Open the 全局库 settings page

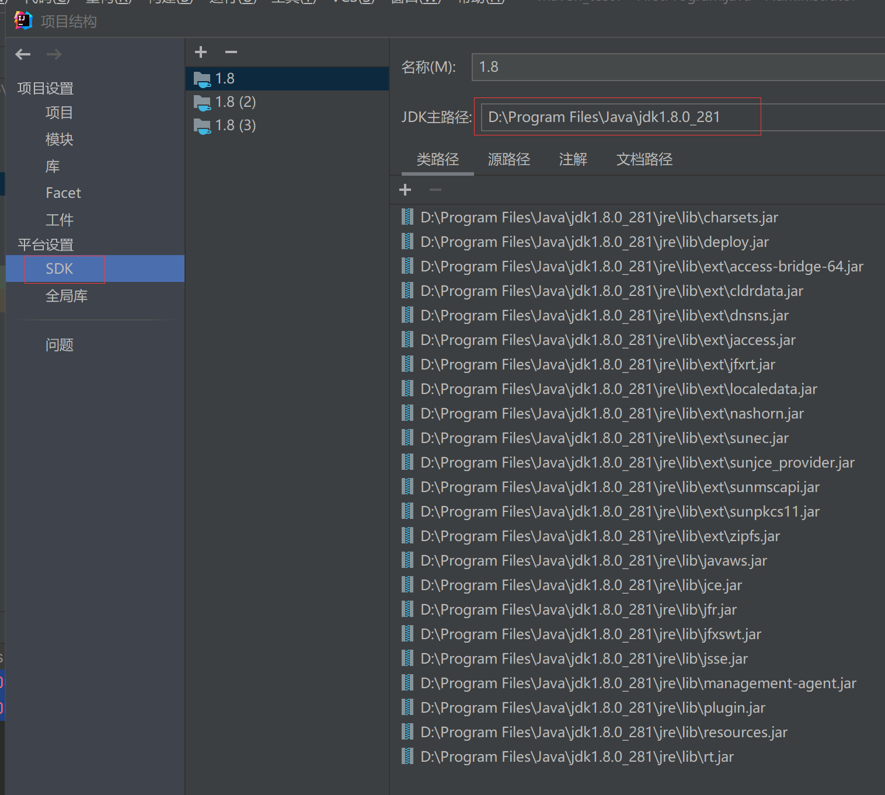pyautogui.click(x=67, y=296)
